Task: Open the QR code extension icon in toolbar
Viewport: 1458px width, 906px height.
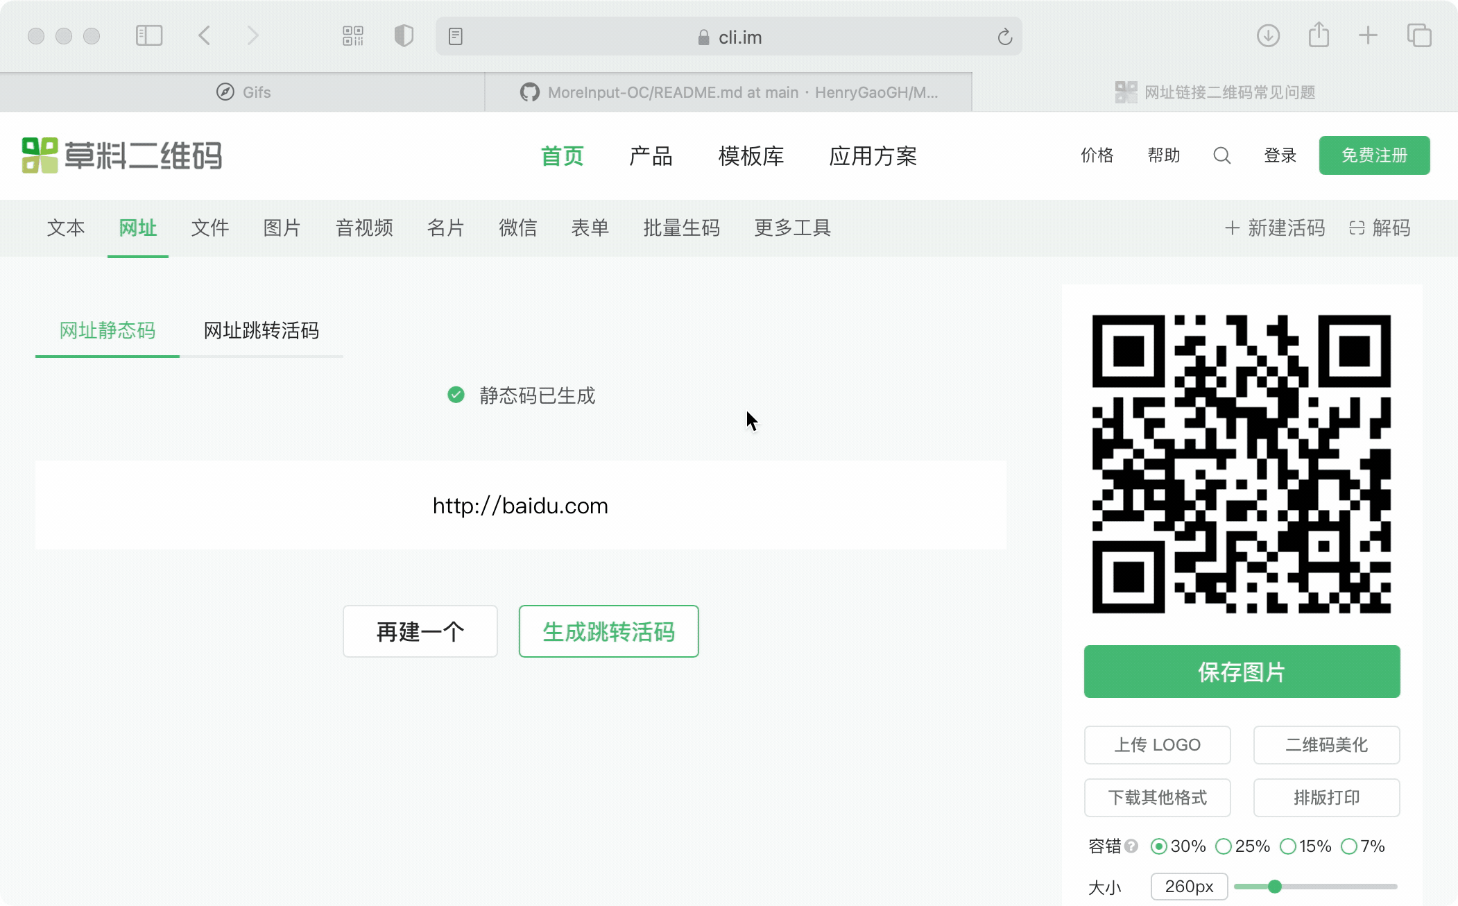Action: [353, 36]
